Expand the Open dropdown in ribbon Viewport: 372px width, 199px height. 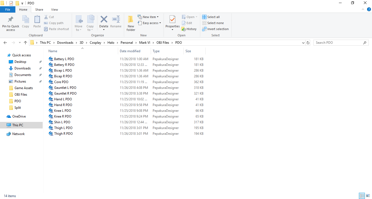pos(196,17)
